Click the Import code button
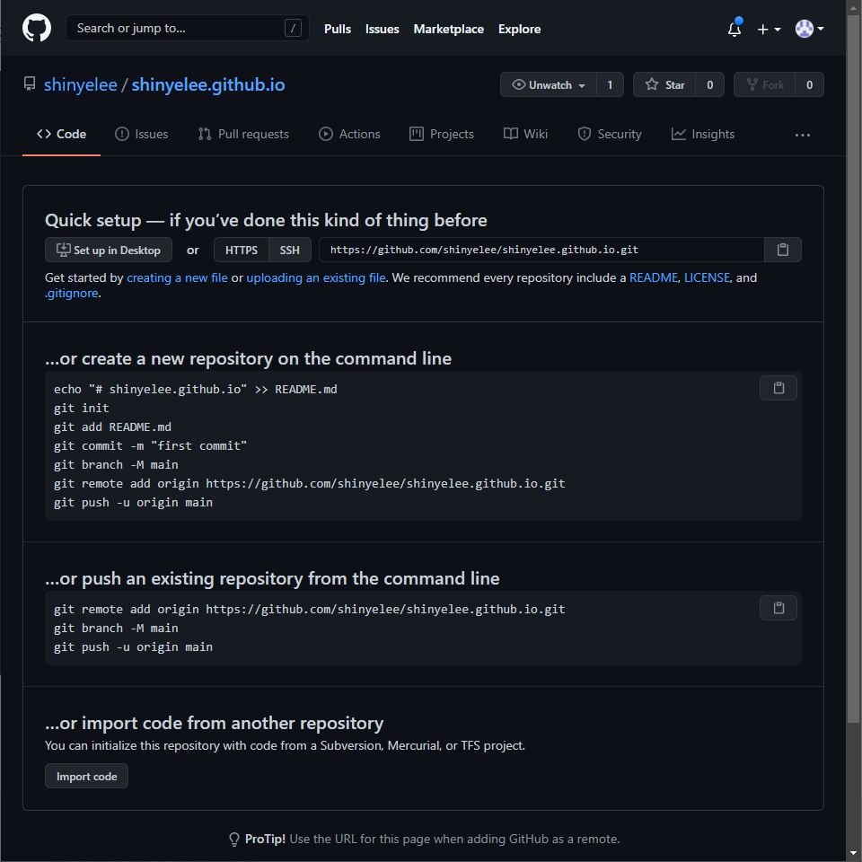The image size is (862, 862). click(86, 776)
